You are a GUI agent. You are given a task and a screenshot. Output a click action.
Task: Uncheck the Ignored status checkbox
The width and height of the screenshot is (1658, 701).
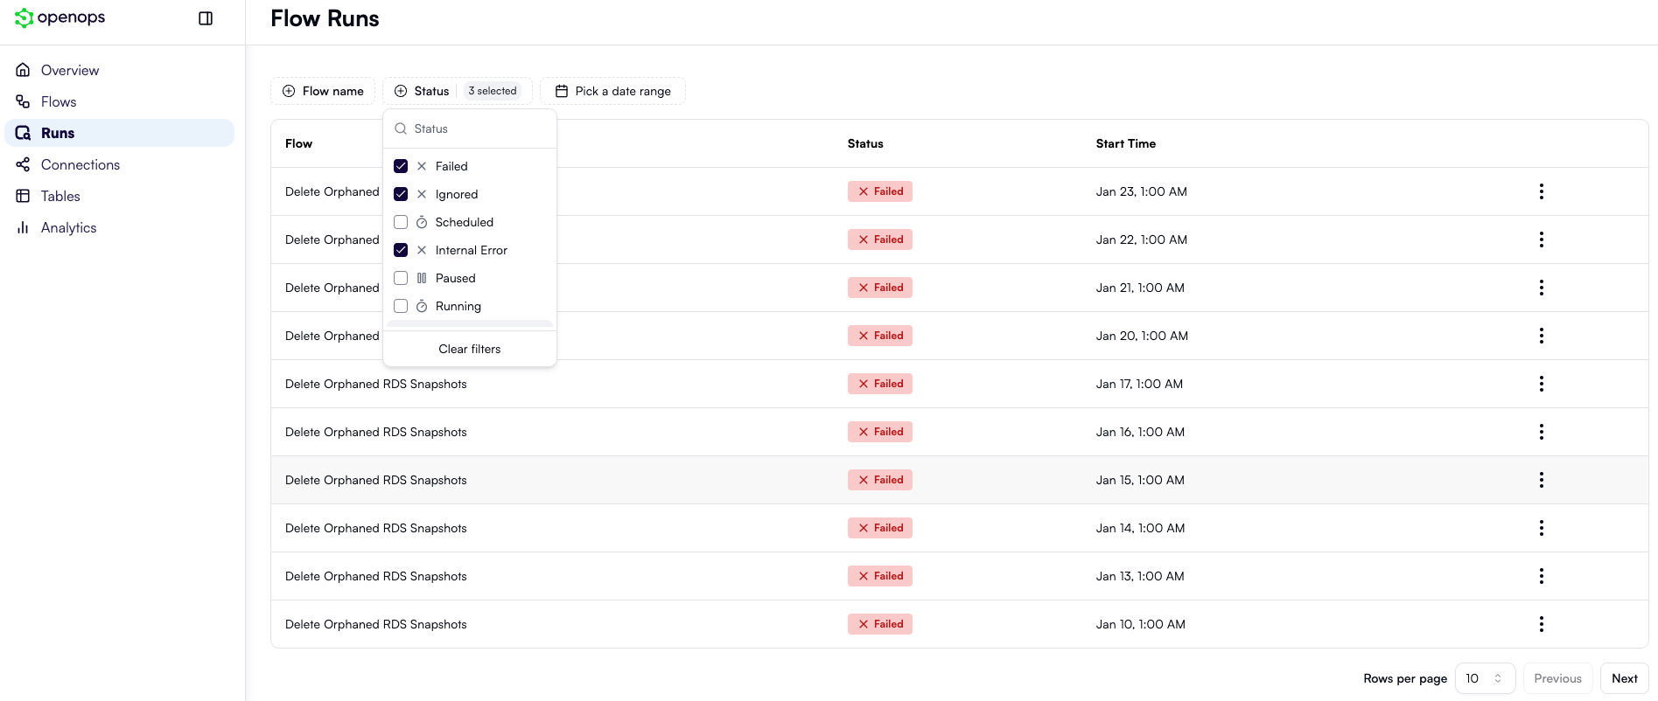tap(401, 194)
